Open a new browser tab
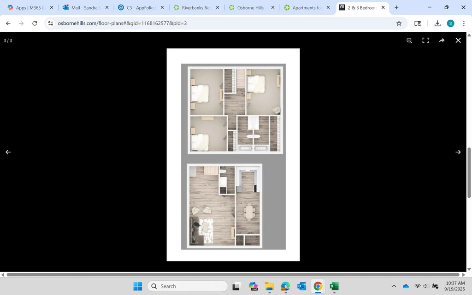Image resolution: width=472 pixels, height=295 pixels. [x=396, y=8]
